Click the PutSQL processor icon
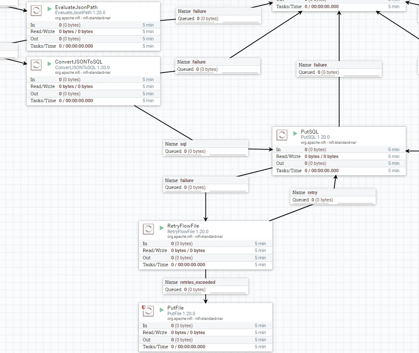 tap(282, 135)
